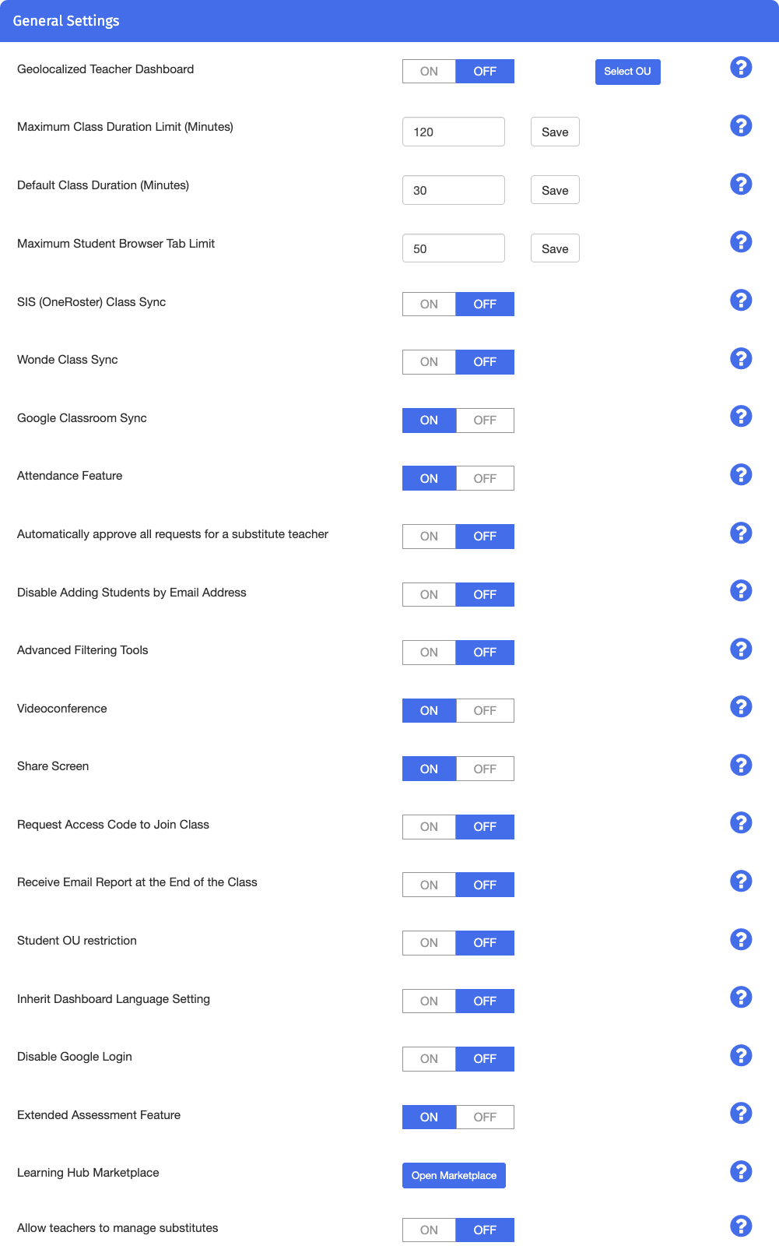Focus the Maximum Class Duration field
Screen dimensions: 779x1260
(x=454, y=132)
